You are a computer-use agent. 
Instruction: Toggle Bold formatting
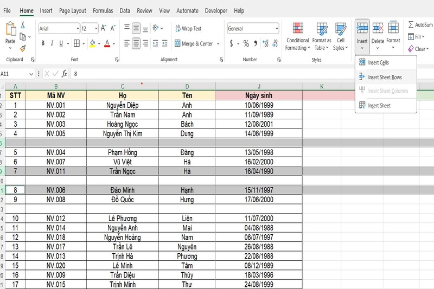(43, 43)
